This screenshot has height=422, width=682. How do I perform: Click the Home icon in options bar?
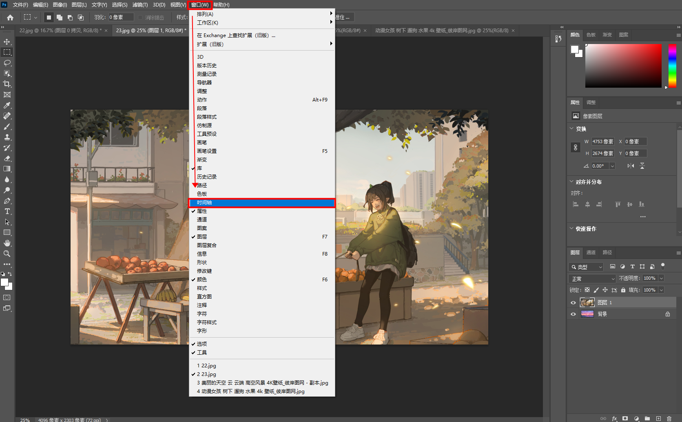pos(10,18)
